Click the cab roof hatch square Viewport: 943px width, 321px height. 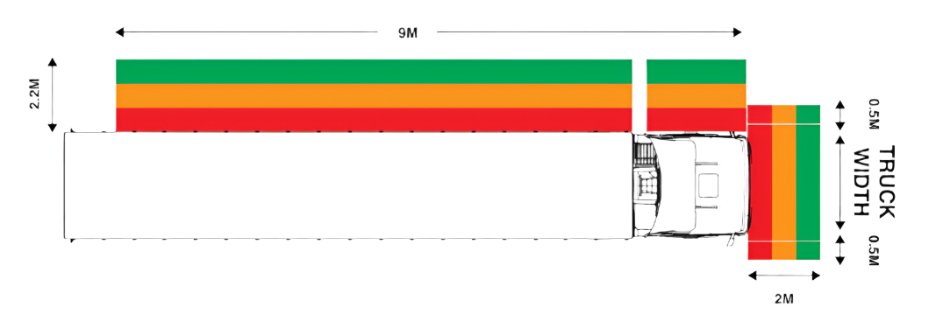point(709,185)
